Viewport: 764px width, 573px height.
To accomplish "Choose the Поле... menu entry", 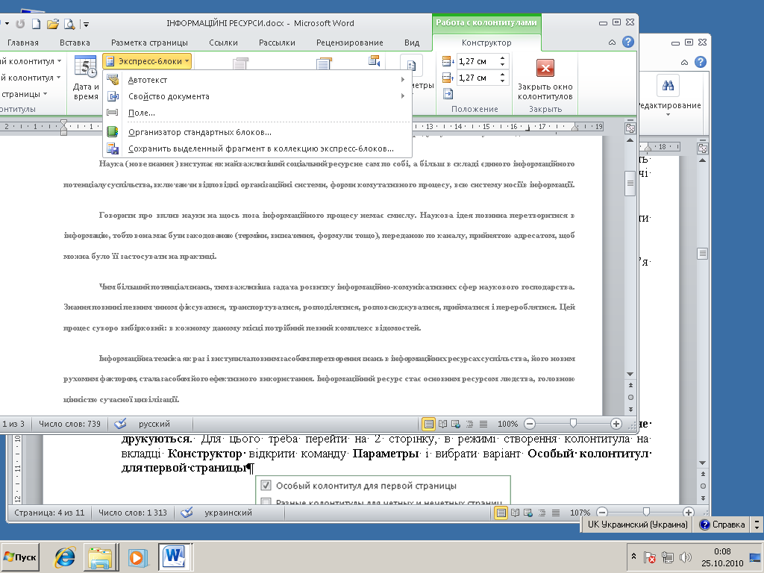I will (x=257, y=113).
